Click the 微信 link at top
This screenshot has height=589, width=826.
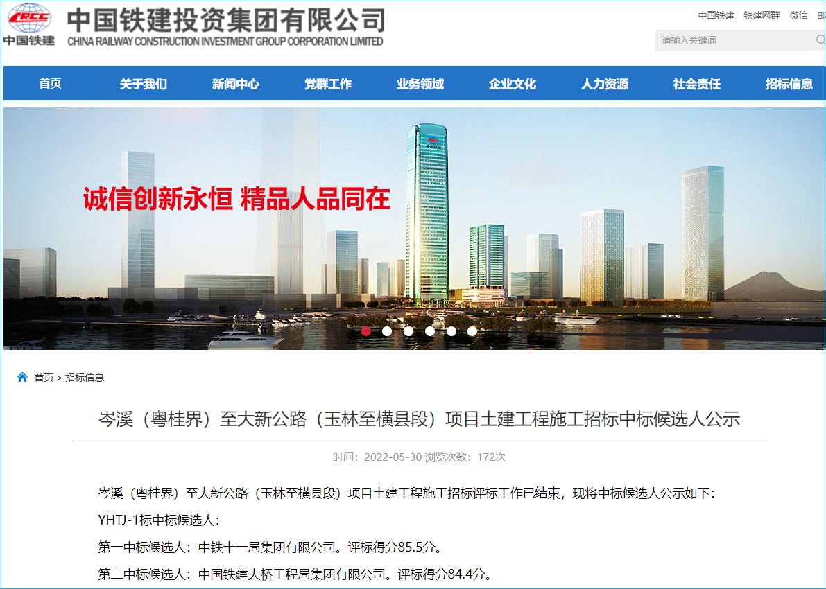(x=798, y=15)
